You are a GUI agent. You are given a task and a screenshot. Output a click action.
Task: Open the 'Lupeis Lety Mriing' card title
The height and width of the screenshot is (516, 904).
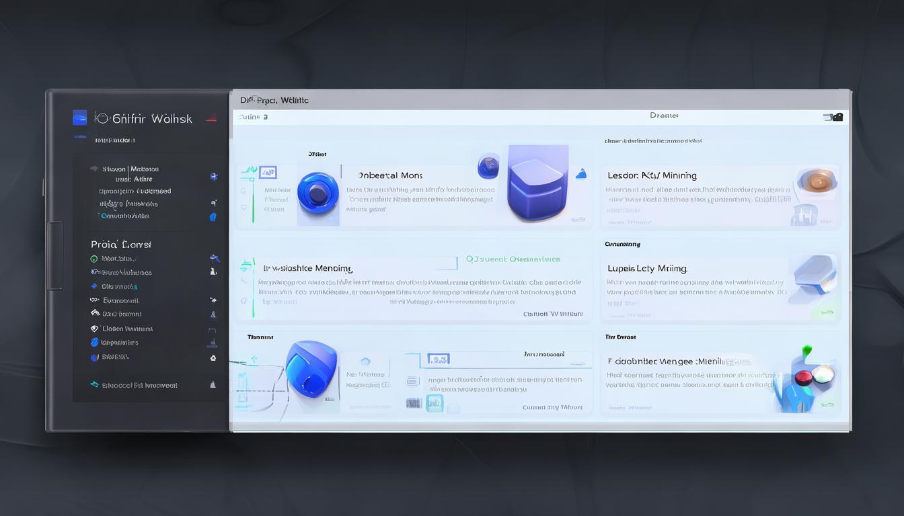click(647, 268)
